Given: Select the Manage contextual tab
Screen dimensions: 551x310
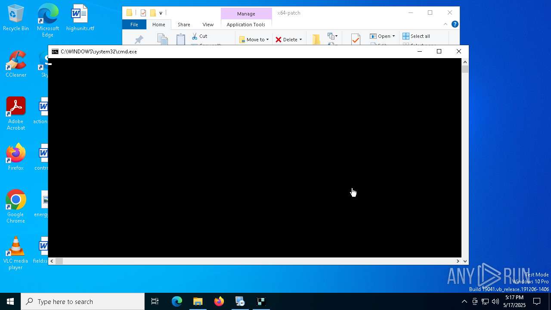Looking at the screenshot, I should pyautogui.click(x=246, y=14).
